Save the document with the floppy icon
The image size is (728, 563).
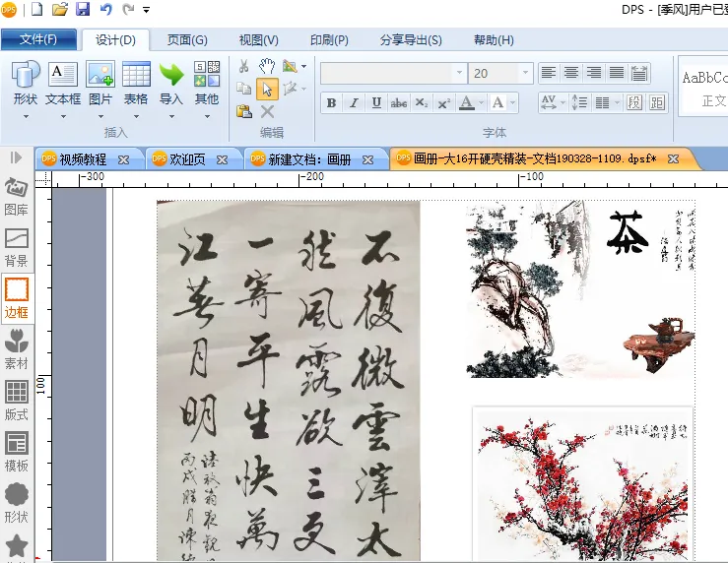83,10
